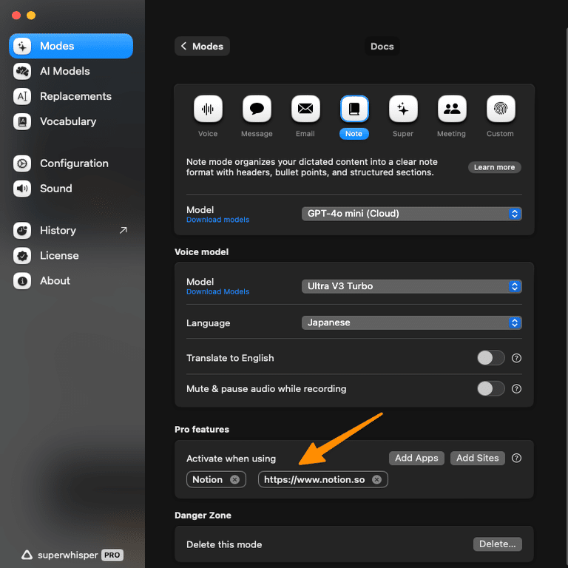Click the Delete... button
This screenshot has width=568, height=568.
point(497,544)
